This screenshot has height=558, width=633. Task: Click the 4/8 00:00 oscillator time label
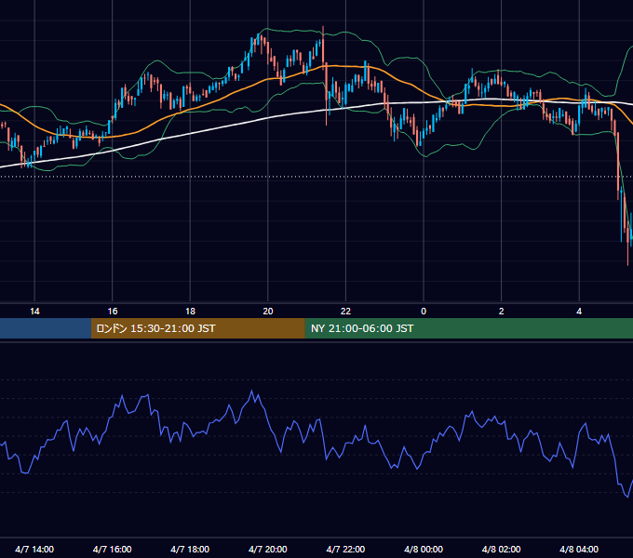[424, 549]
